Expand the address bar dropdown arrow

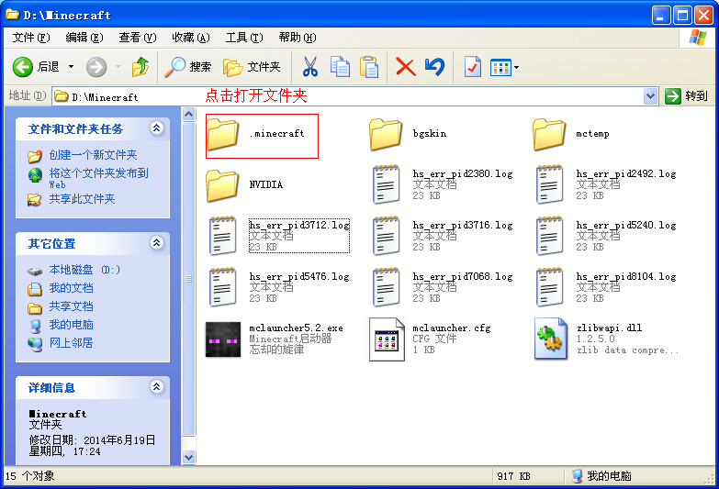point(650,96)
